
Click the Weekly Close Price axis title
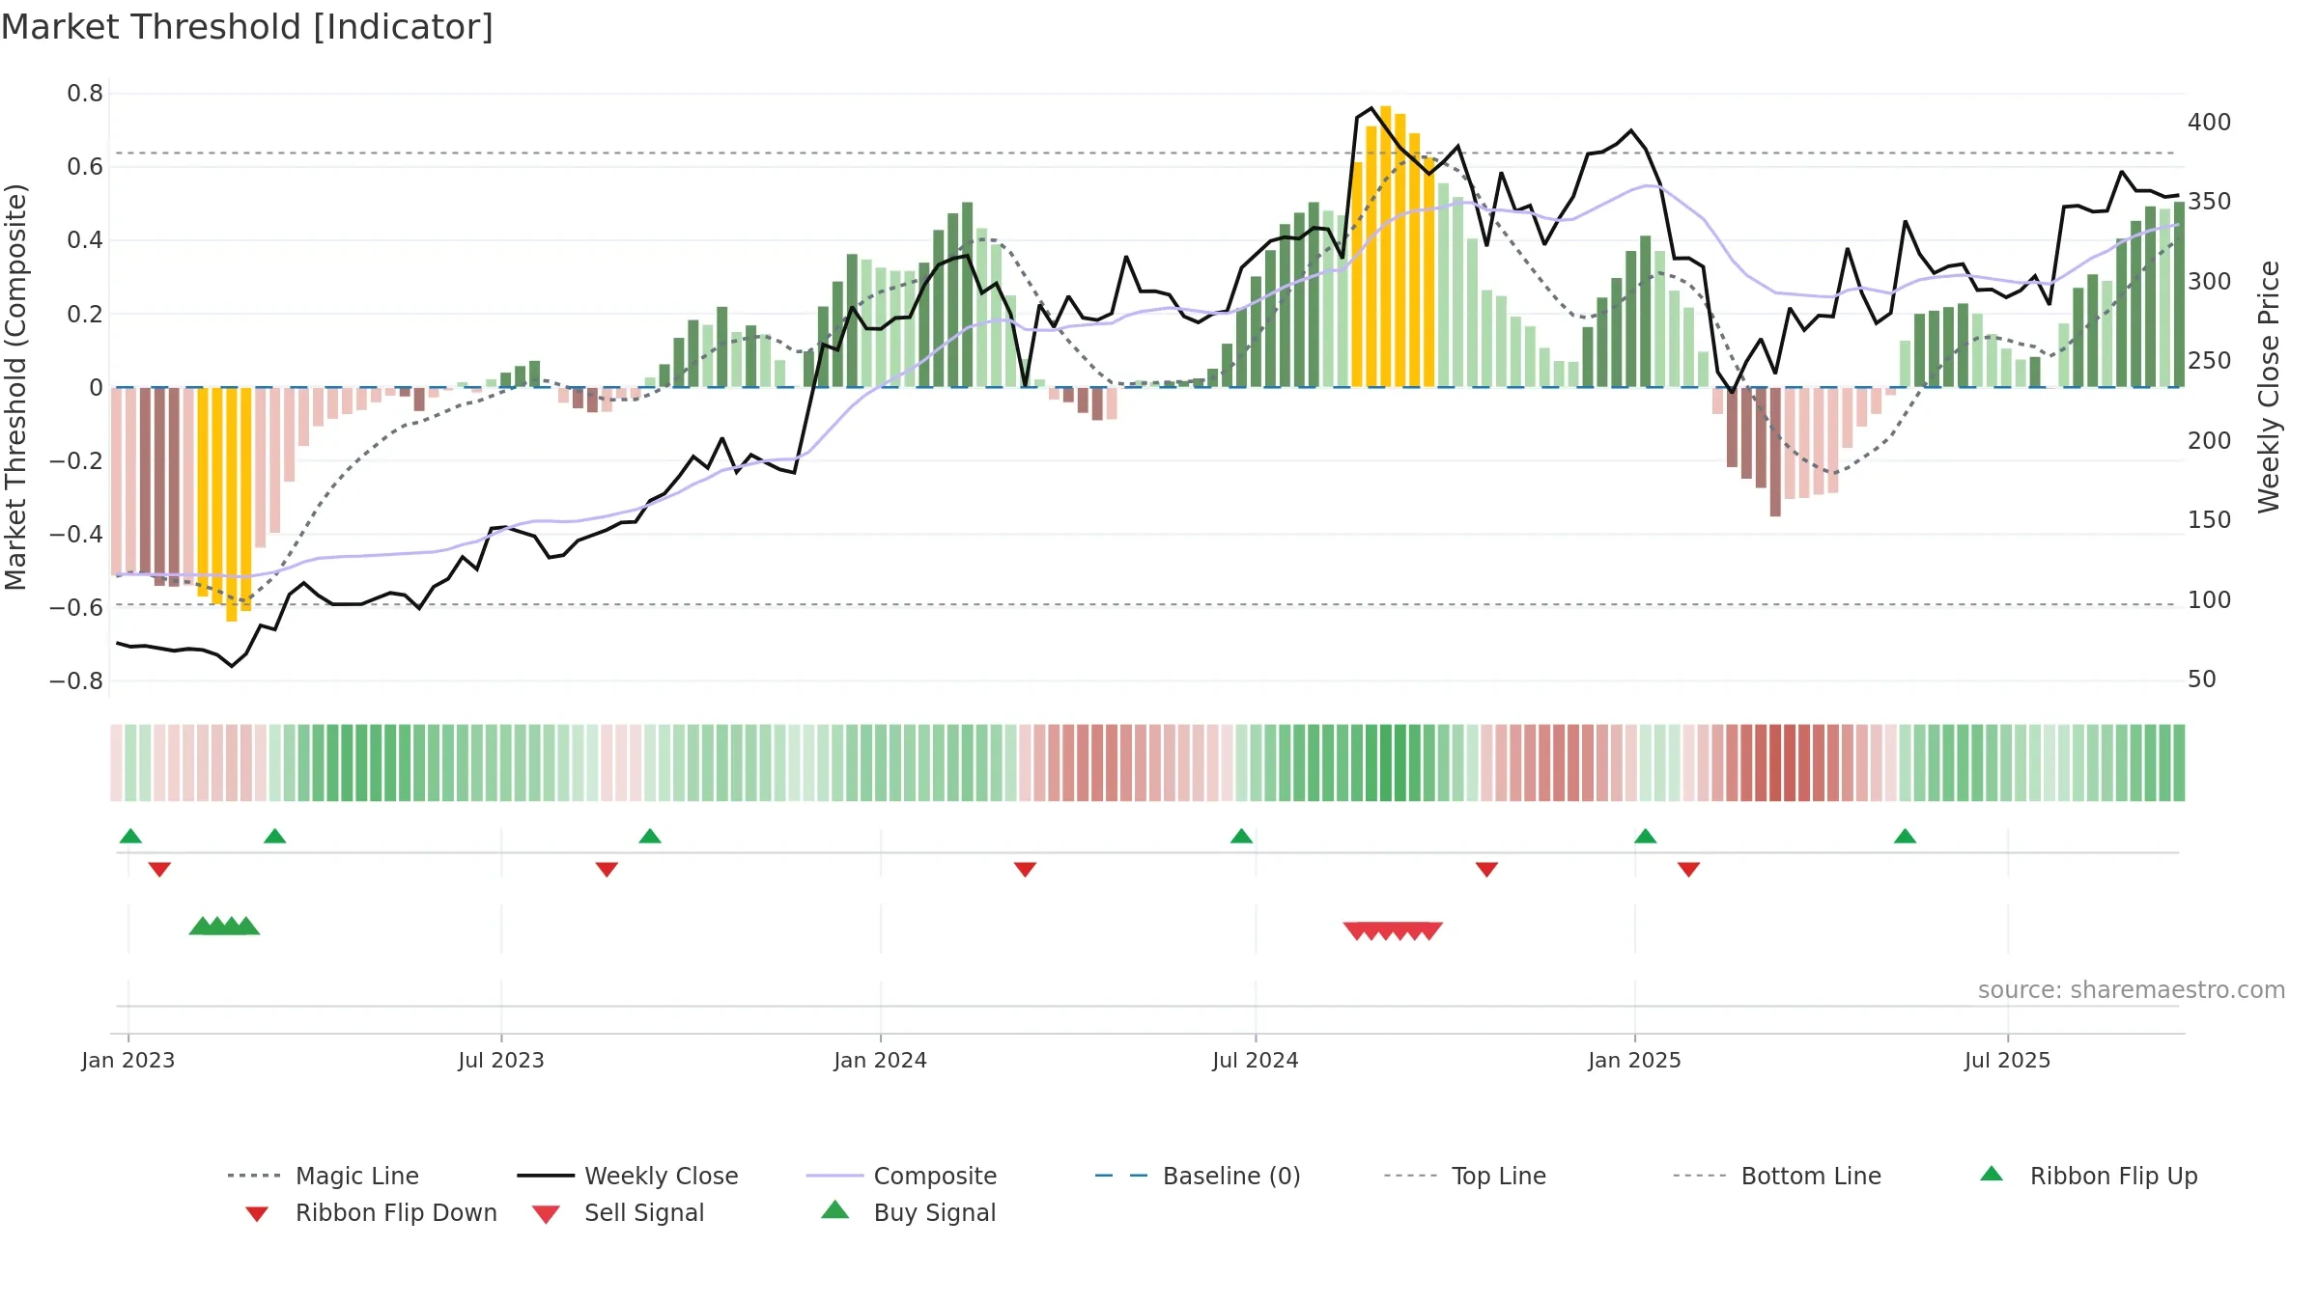2269,386
